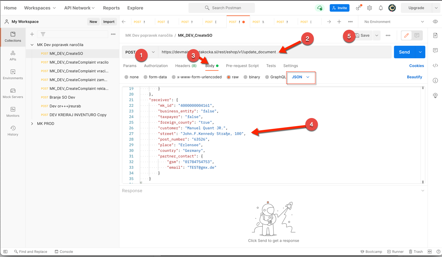Create a new collection with plus icon
Screen dimensions: 442x257
[32, 34]
